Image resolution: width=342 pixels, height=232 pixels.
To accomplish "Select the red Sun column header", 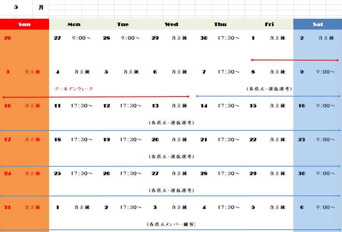I will (24, 24).
